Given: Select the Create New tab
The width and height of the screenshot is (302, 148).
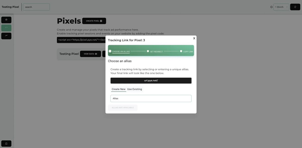Looking at the screenshot, I should (x=119, y=89).
